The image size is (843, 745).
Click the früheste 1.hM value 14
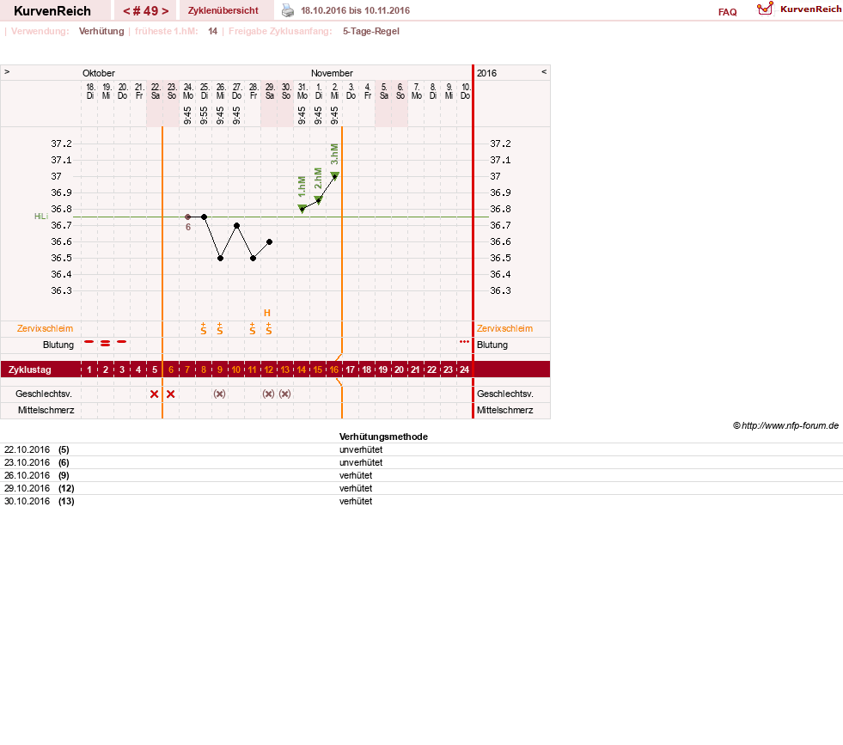coord(213,31)
